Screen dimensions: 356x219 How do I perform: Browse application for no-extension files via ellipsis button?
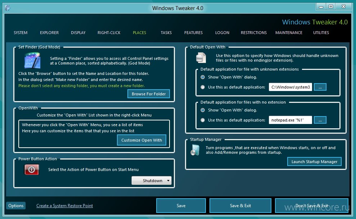point(320,120)
